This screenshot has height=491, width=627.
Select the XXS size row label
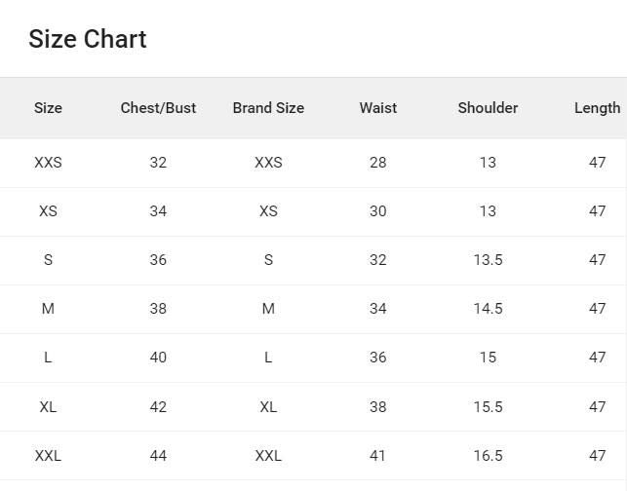(48, 163)
